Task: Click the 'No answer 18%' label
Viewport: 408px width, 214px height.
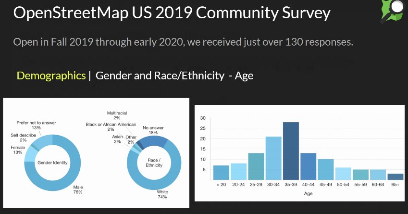Action: [153, 130]
